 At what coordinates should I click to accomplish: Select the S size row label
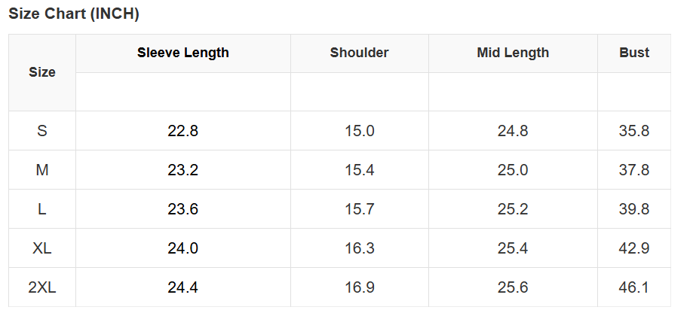click(42, 131)
